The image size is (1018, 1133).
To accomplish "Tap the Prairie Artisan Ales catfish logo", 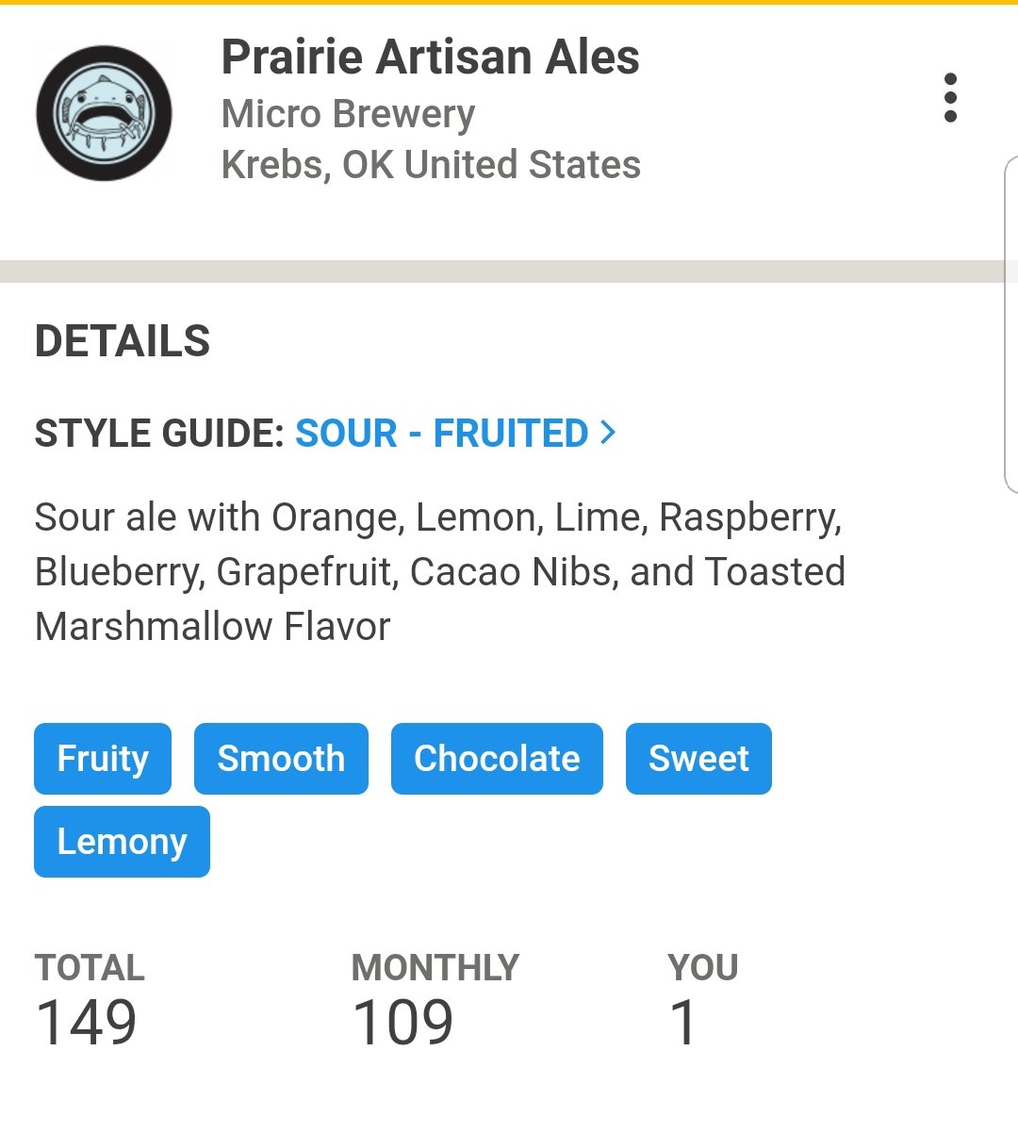I will (x=104, y=113).
